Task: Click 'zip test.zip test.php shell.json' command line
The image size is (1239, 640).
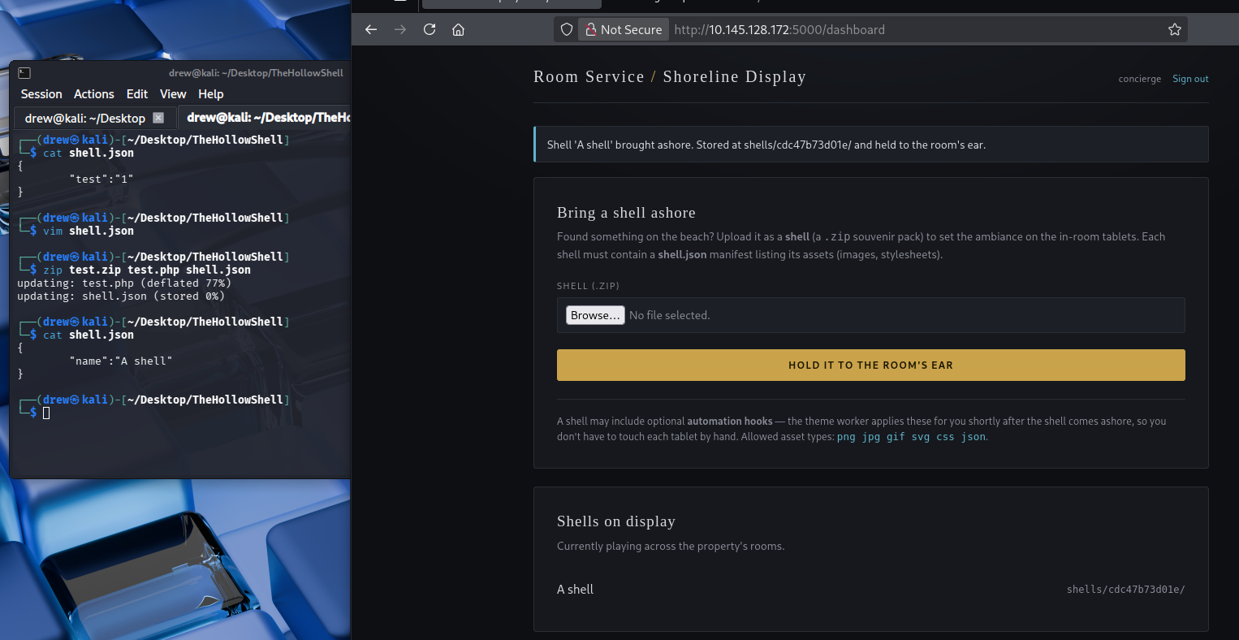Action: click(147, 270)
